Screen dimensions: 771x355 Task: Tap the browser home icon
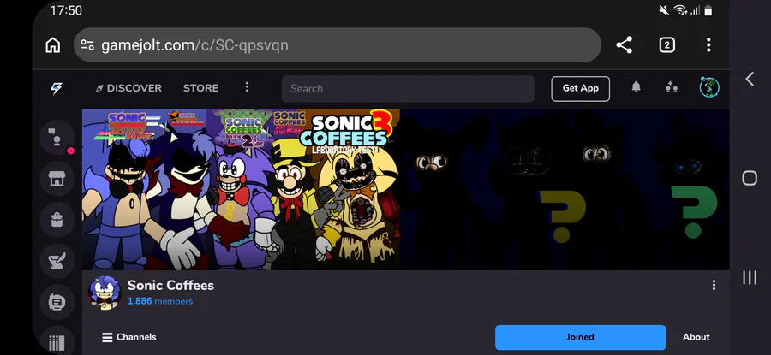(x=52, y=45)
